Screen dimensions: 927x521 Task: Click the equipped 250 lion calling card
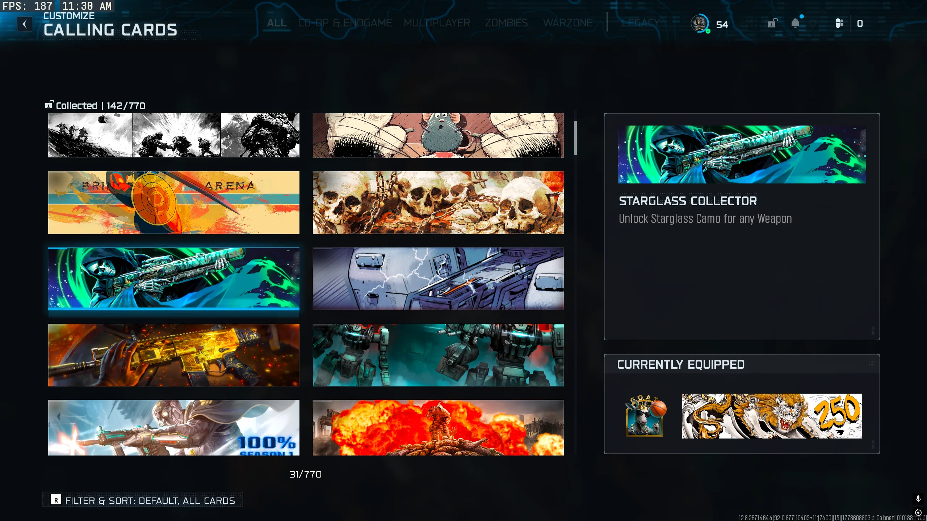(x=772, y=416)
